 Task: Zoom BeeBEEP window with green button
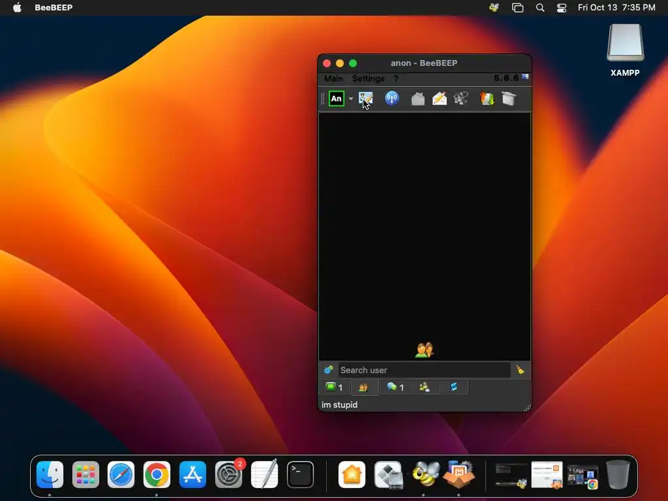click(353, 63)
